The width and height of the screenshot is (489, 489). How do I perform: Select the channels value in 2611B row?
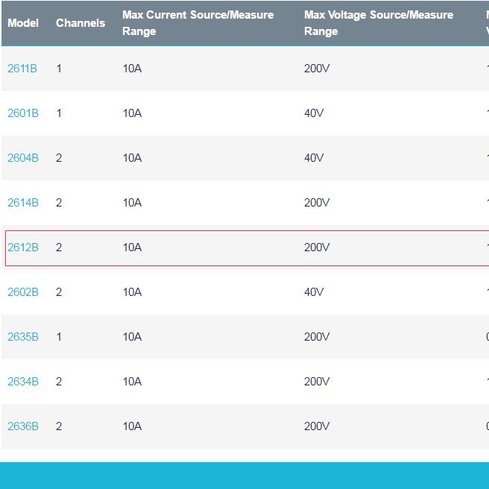[59, 69]
